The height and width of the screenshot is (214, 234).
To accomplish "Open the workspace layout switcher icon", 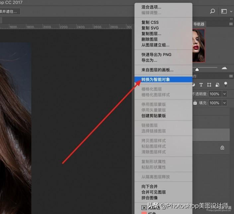I will 224,11.
